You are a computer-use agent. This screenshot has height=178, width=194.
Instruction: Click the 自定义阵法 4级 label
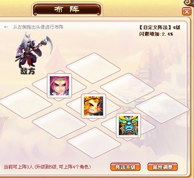pyautogui.click(x=160, y=28)
